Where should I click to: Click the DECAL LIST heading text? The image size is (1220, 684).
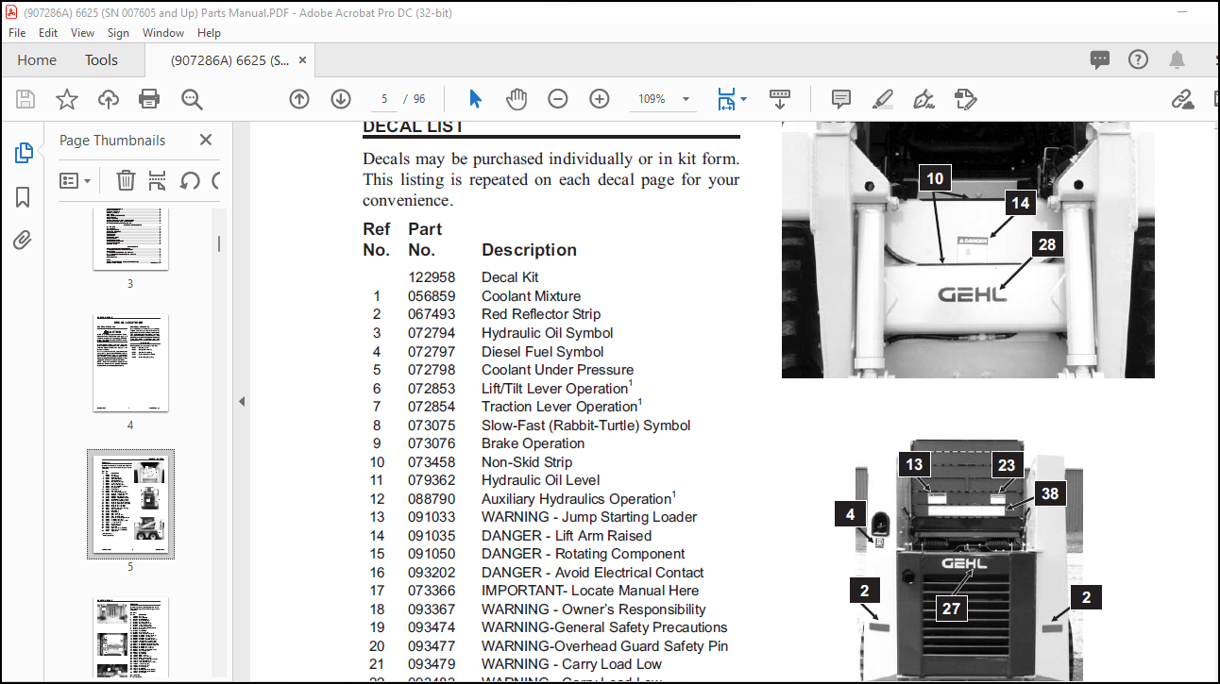(414, 126)
